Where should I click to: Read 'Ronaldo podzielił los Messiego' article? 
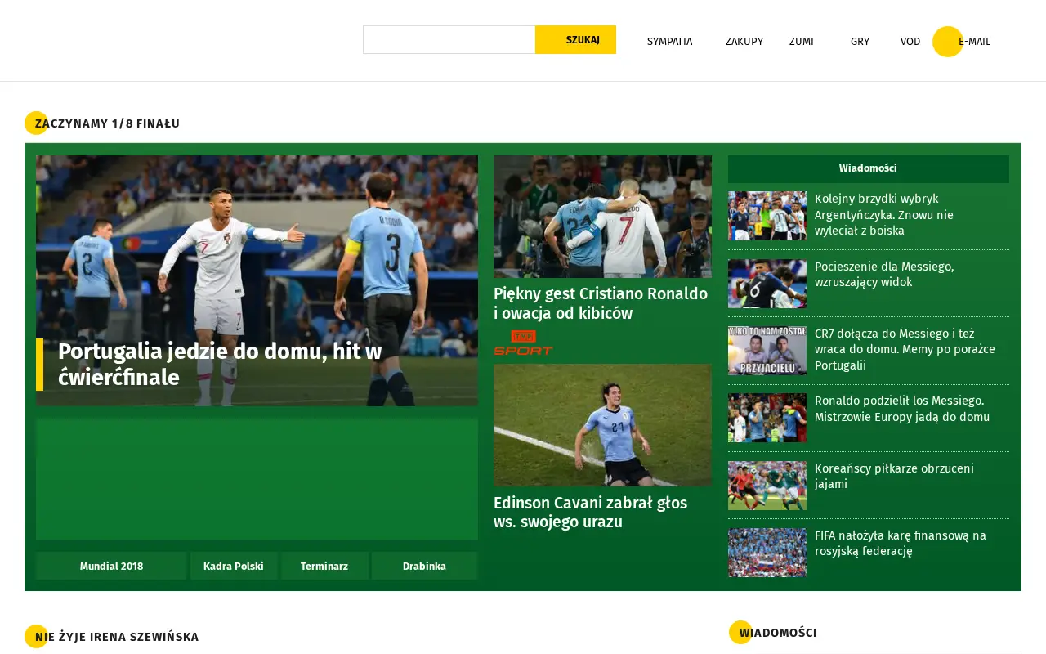click(x=902, y=409)
